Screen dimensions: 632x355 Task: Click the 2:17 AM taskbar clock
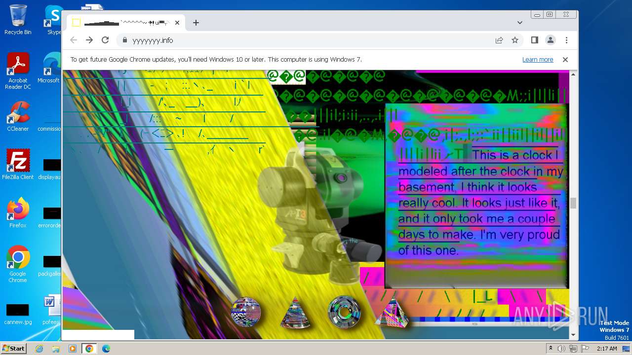click(607, 349)
